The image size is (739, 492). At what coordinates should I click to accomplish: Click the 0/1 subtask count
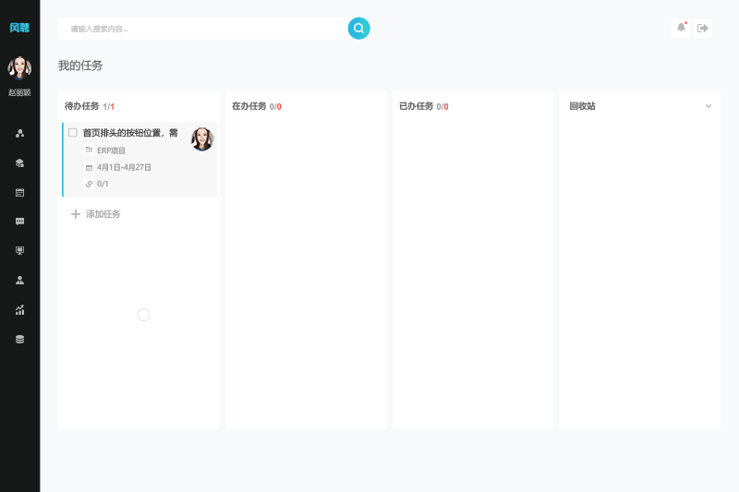103,184
